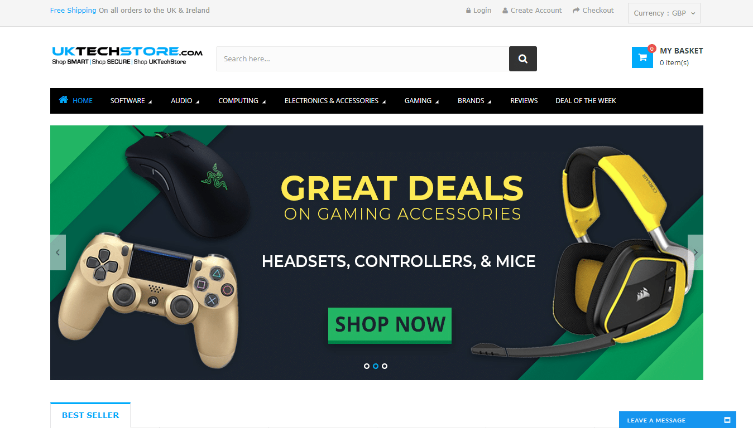
Task: Open Deal of the Week page
Action: coord(586,101)
